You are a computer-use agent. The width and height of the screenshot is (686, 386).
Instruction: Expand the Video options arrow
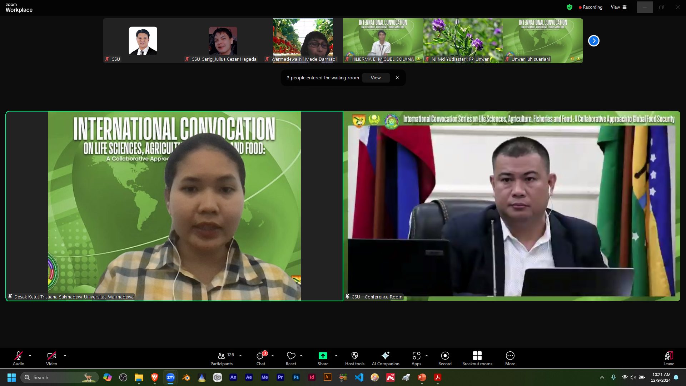tap(65, 356)
